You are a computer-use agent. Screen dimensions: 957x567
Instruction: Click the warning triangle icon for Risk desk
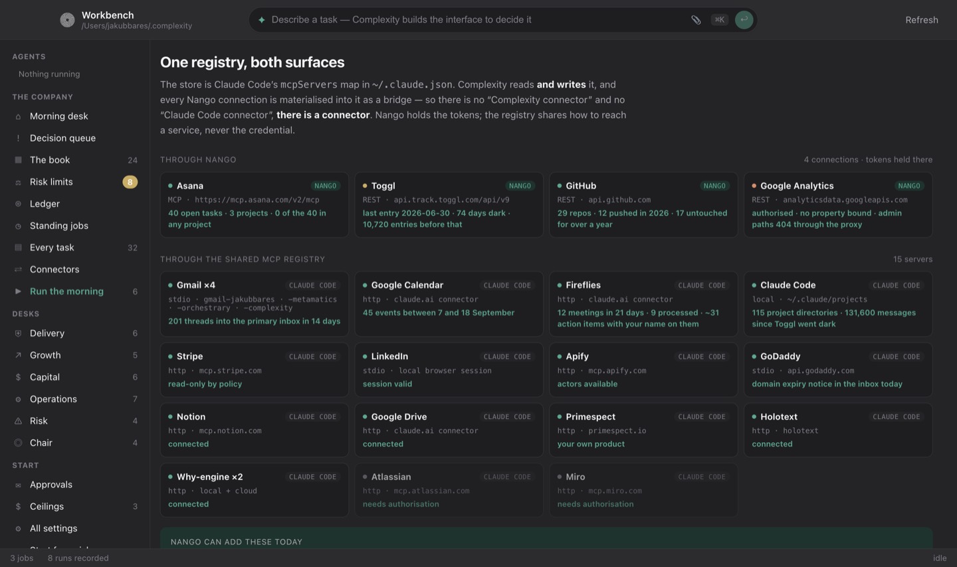18,421
